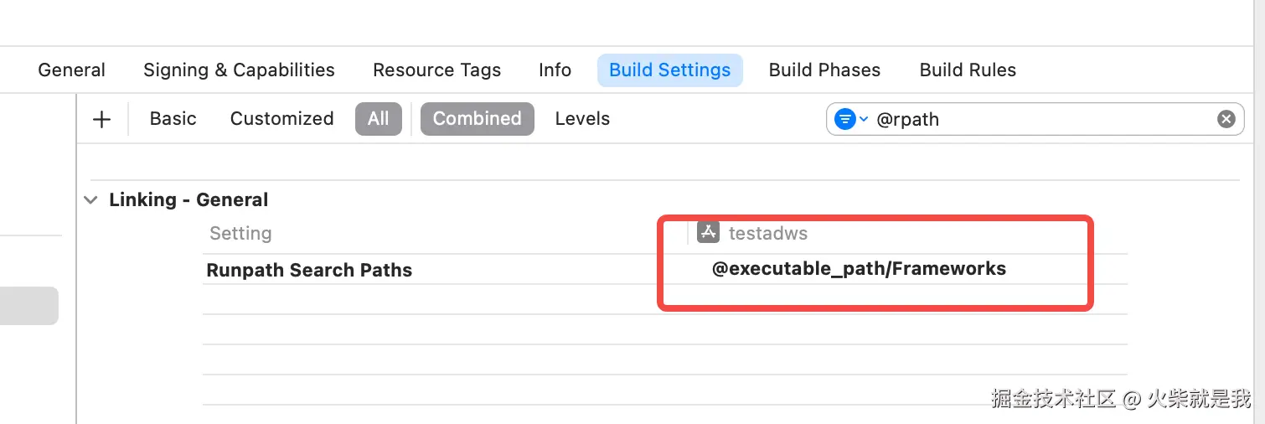Switch to Levels settings view
Viewport: 1265px width, 424px height.
coord(582,119)
